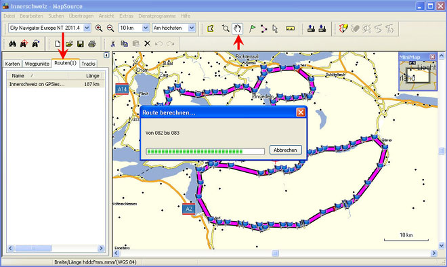Sort routes by Länge column header
This screenshot has width=447, height=267.
(86, 76)
